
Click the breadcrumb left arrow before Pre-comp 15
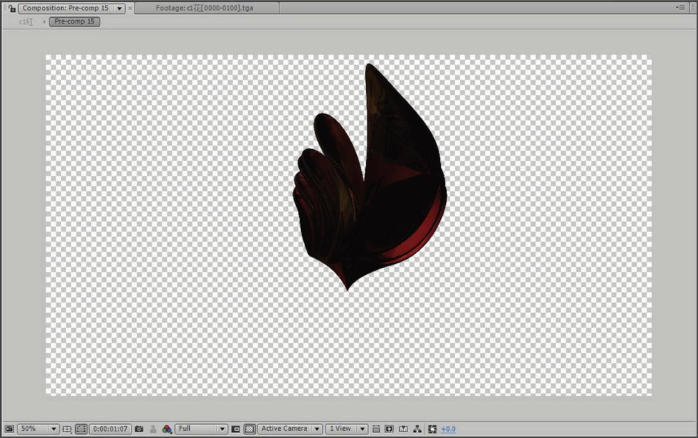point(44,22)
